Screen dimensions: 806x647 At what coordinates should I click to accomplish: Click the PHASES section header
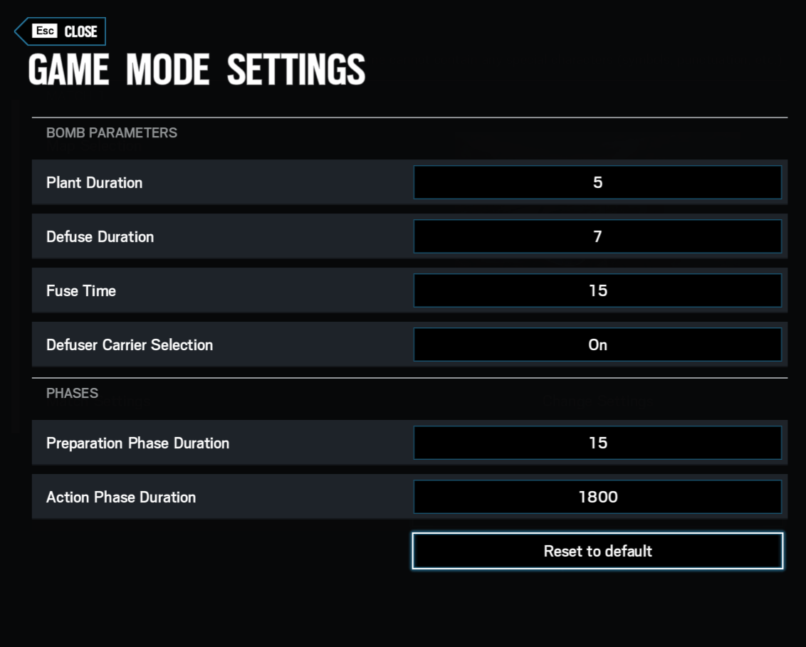(x=72, y=394)
